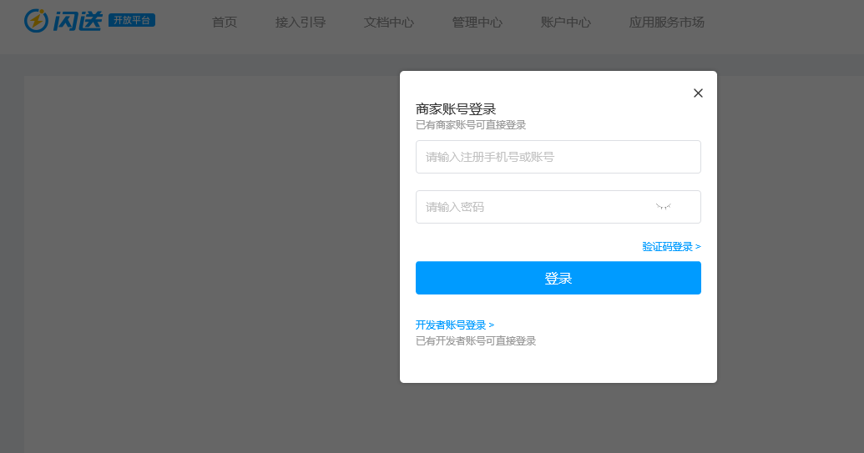Click the 开放平台 badge beside the logo

point(131,20)
